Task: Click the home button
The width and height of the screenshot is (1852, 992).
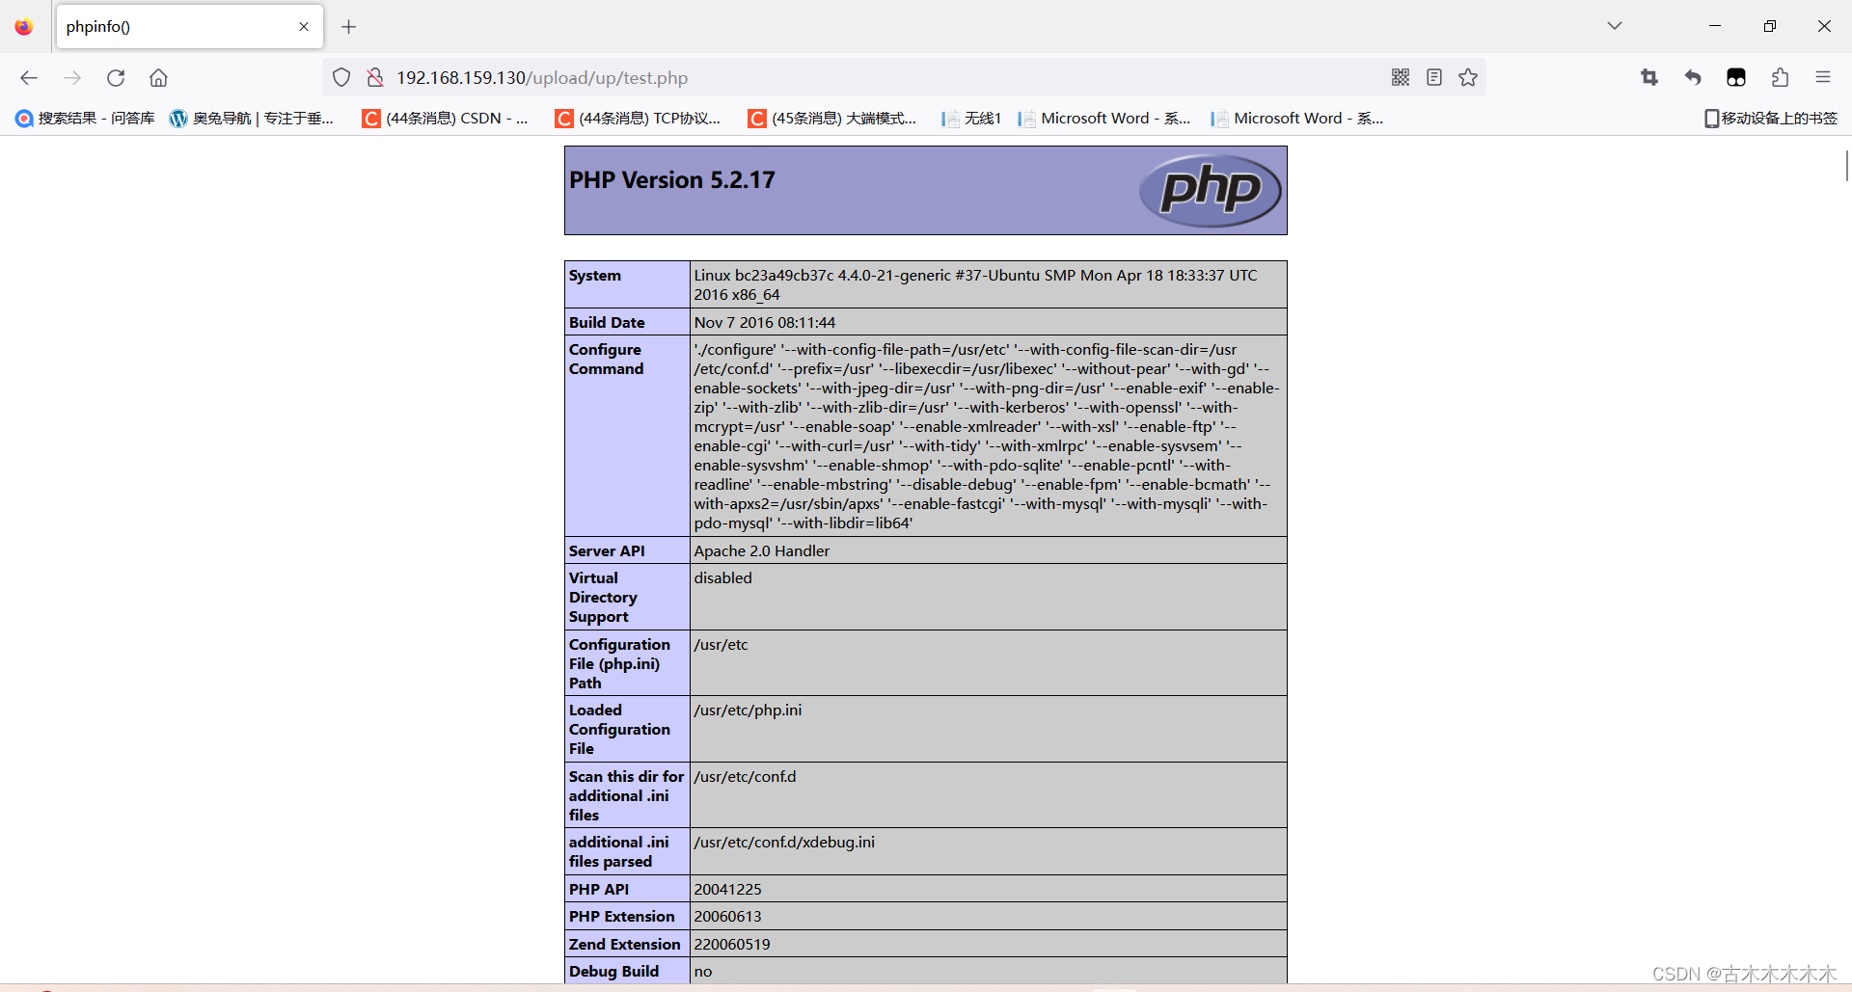Action: coord(158,77)
